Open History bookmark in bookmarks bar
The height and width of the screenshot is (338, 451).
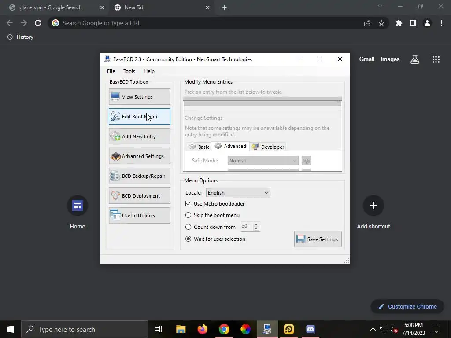coord(20,37)
